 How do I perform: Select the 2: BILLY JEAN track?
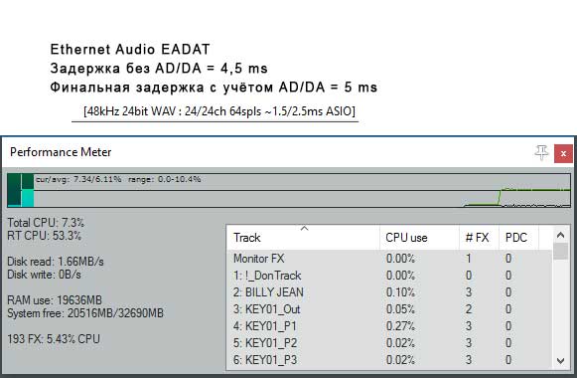[x=389, y=292]
